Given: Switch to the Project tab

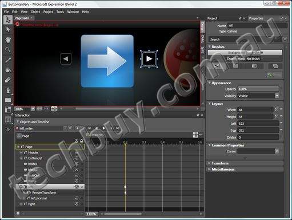Looking at the screenshot, I should click(x=212, y=18).
